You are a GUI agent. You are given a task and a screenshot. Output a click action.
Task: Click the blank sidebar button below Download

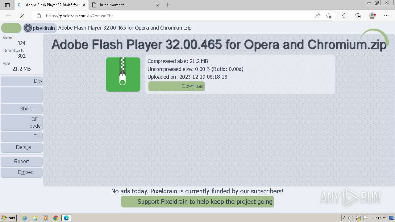point(22,95)
